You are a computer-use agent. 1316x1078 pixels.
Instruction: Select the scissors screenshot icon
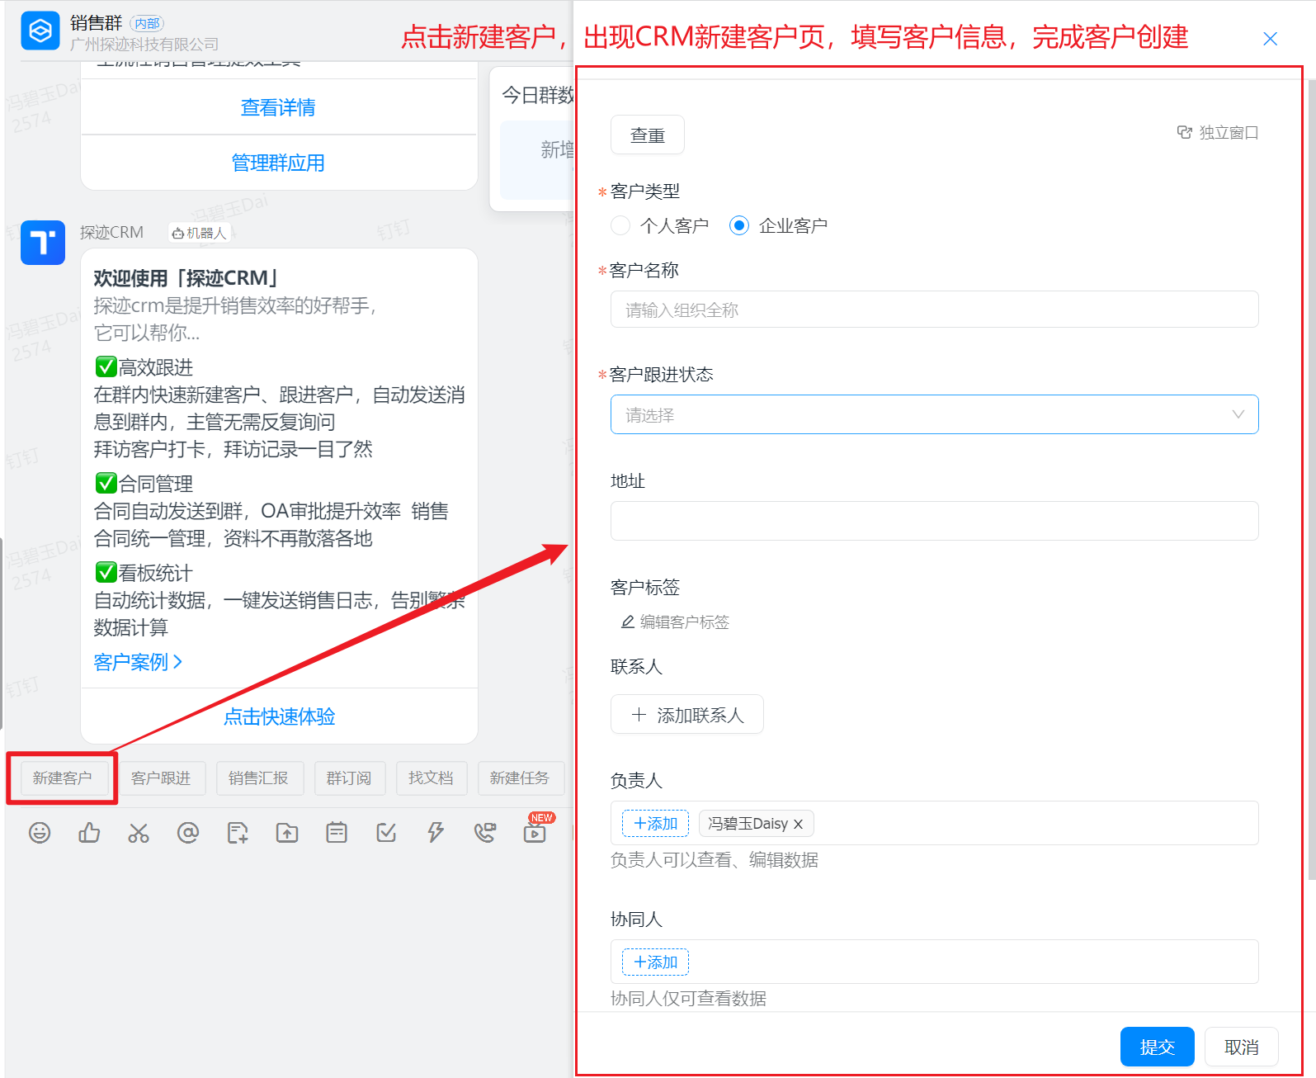(x=139, y=833)
